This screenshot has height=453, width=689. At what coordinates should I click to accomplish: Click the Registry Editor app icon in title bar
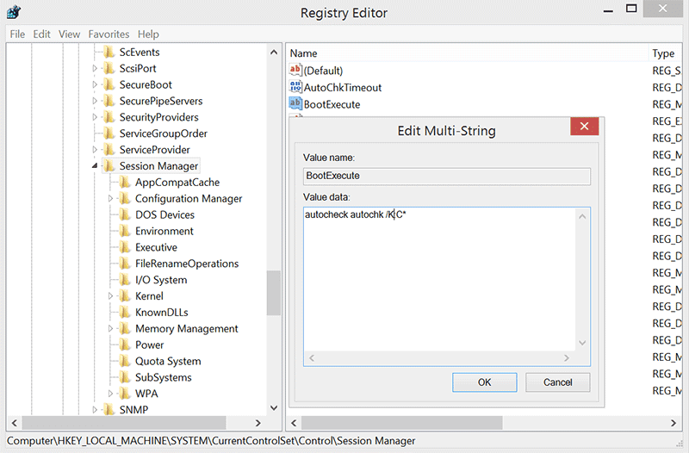14,12
